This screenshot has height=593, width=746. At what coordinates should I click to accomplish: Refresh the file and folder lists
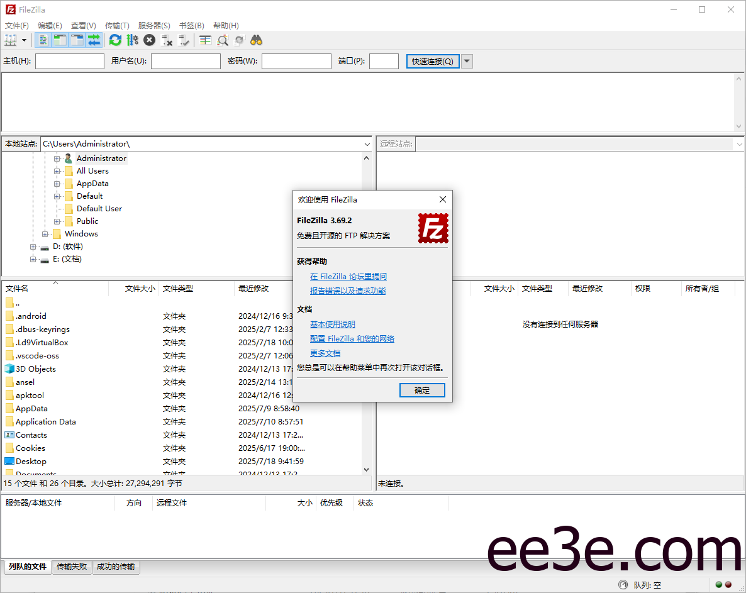tap(115, 40)
